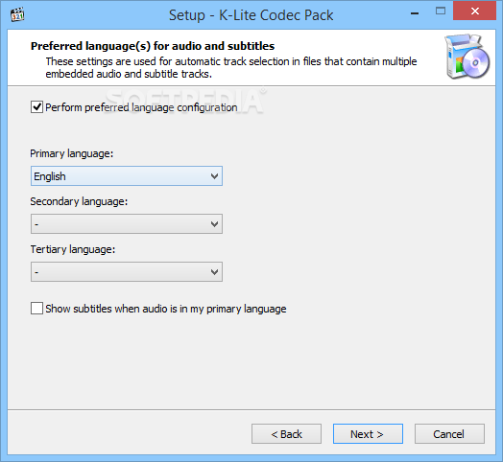Click the K-Lite setup title bar icon
503x462 pixels.
(x=17, y=14)
